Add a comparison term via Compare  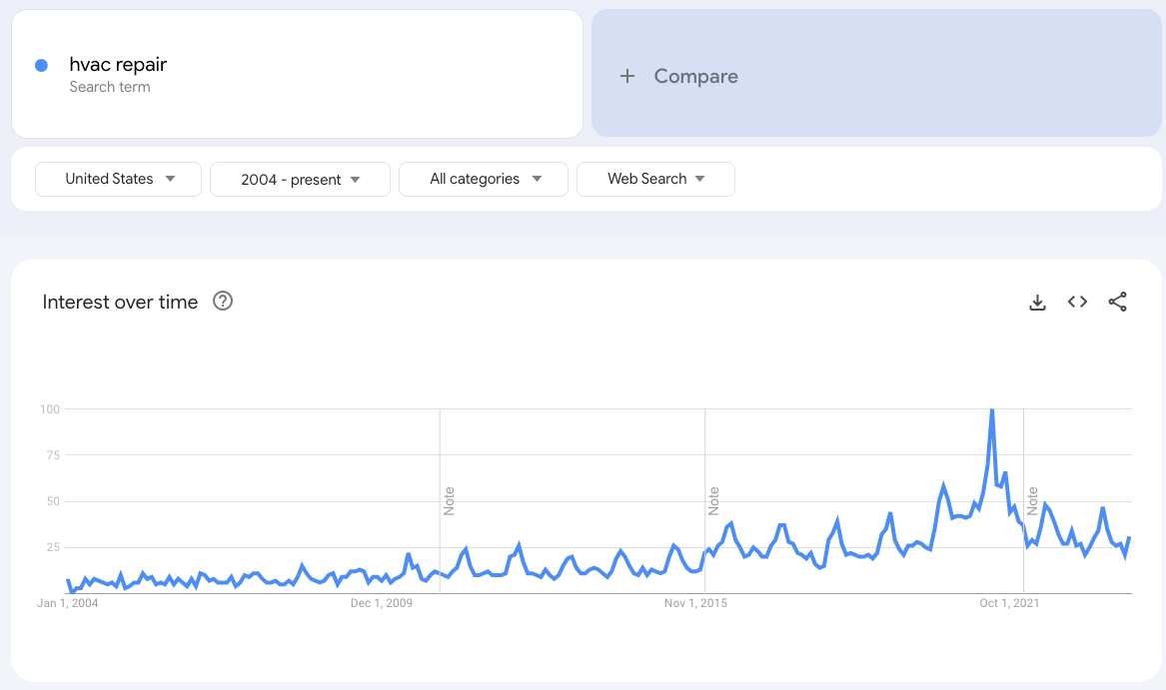click(695, 76)
